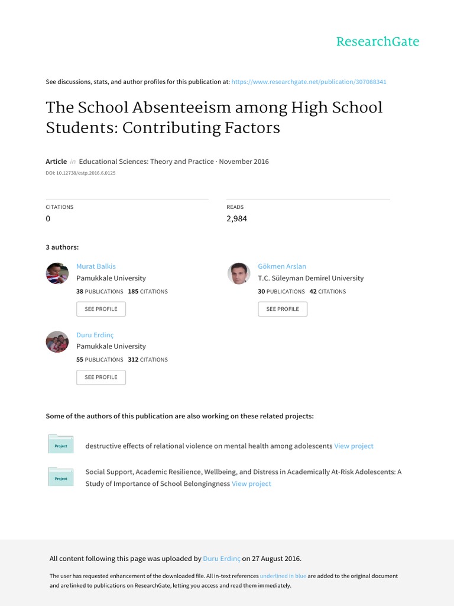
Task: Click the second Project folder icon
Action: 61,476
